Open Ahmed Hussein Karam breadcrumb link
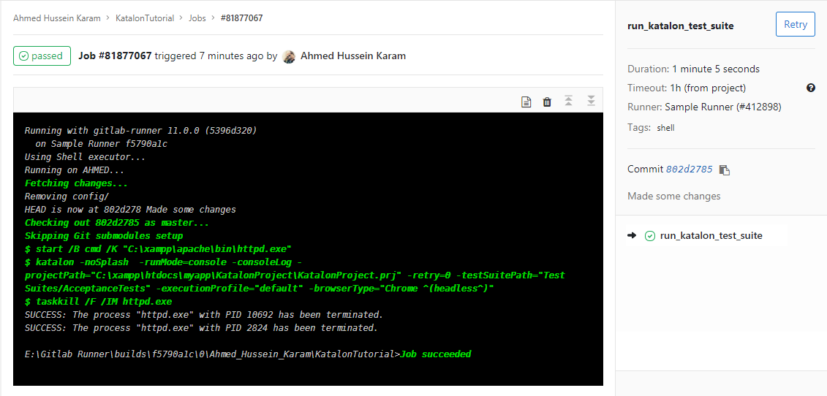 coord(56,18)
